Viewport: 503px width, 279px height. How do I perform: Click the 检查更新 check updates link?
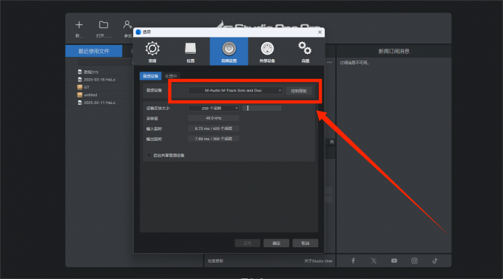(x=215, y=261)
